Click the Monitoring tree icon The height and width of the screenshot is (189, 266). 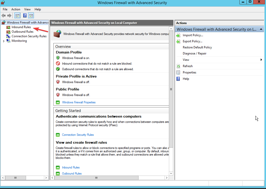tap(8, 41)
